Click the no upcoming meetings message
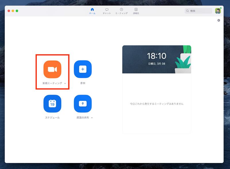The width and height of the screenshot is (230, 169). (157, 104)
